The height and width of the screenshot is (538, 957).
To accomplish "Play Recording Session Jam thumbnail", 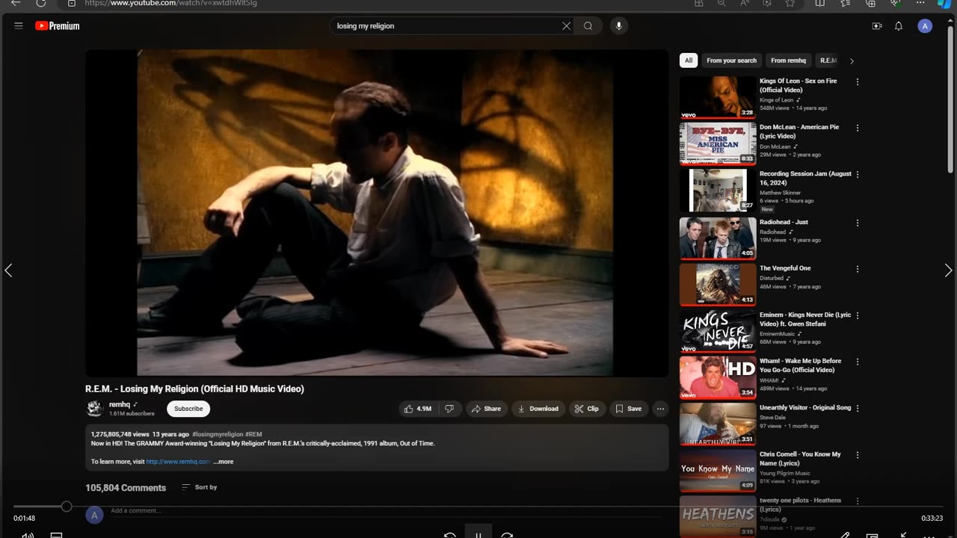I will [x=718, y=190].
